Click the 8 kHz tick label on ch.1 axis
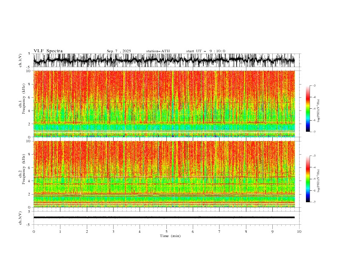 pos(29,84)
